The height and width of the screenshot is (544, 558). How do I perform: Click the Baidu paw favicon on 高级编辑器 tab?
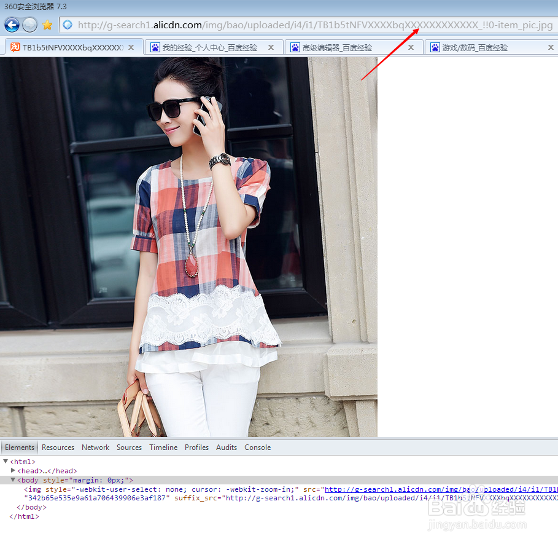tap(295, 47)
